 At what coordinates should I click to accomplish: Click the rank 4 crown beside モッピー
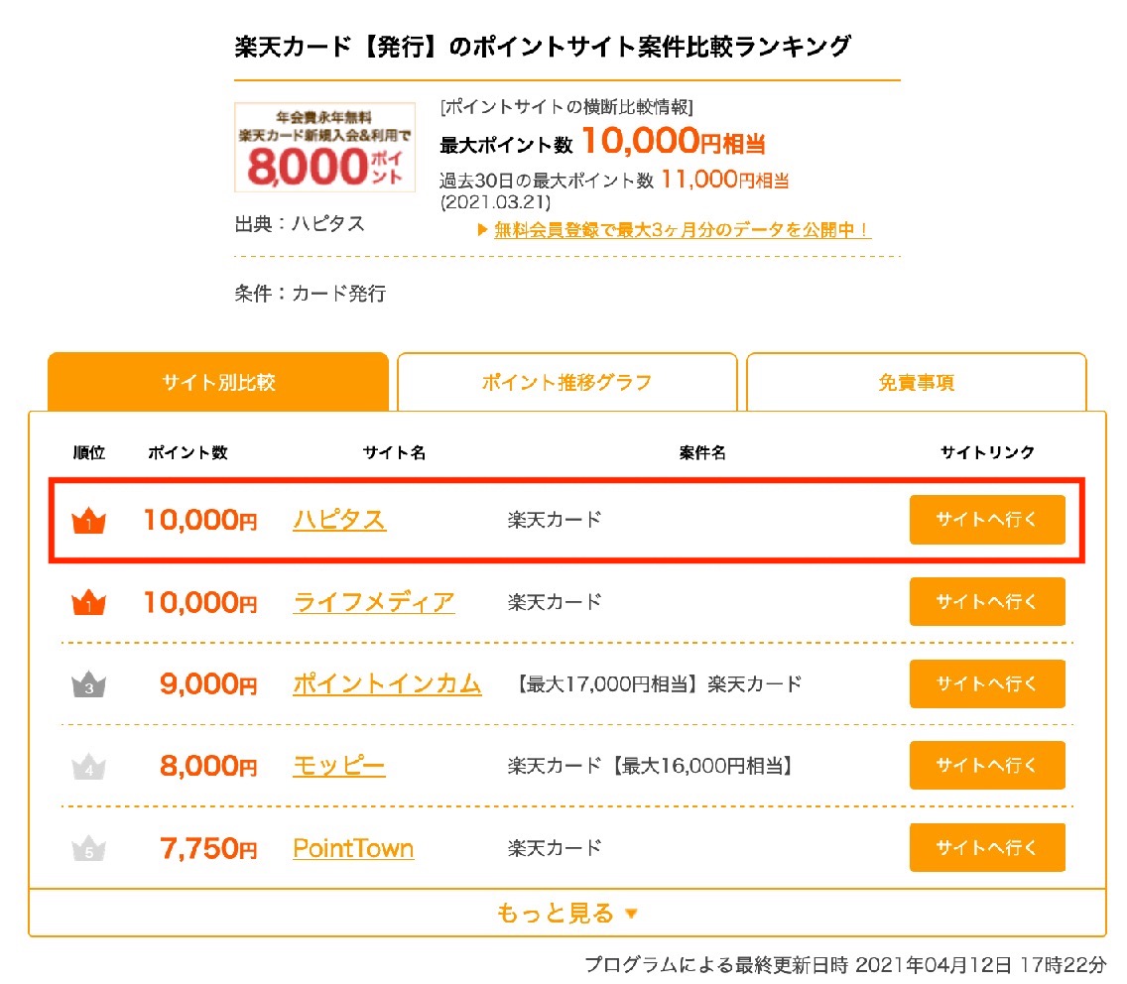click(89, 766)
